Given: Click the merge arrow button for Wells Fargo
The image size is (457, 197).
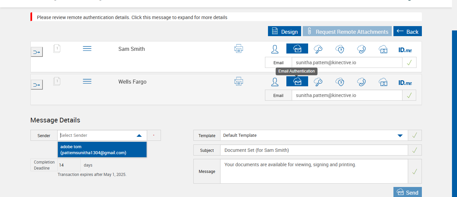Looking at the screenshot, I should click(37, 85).
